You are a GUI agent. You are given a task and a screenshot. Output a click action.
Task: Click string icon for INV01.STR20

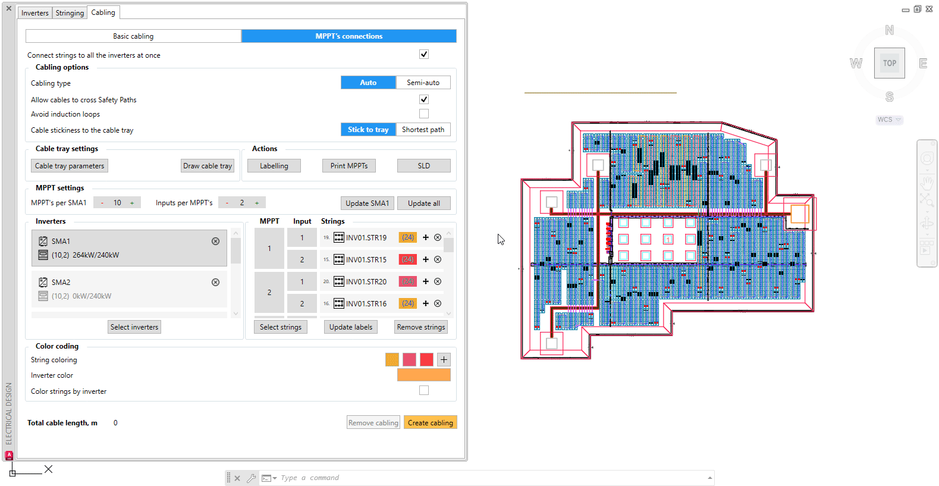tap(339, 281)
